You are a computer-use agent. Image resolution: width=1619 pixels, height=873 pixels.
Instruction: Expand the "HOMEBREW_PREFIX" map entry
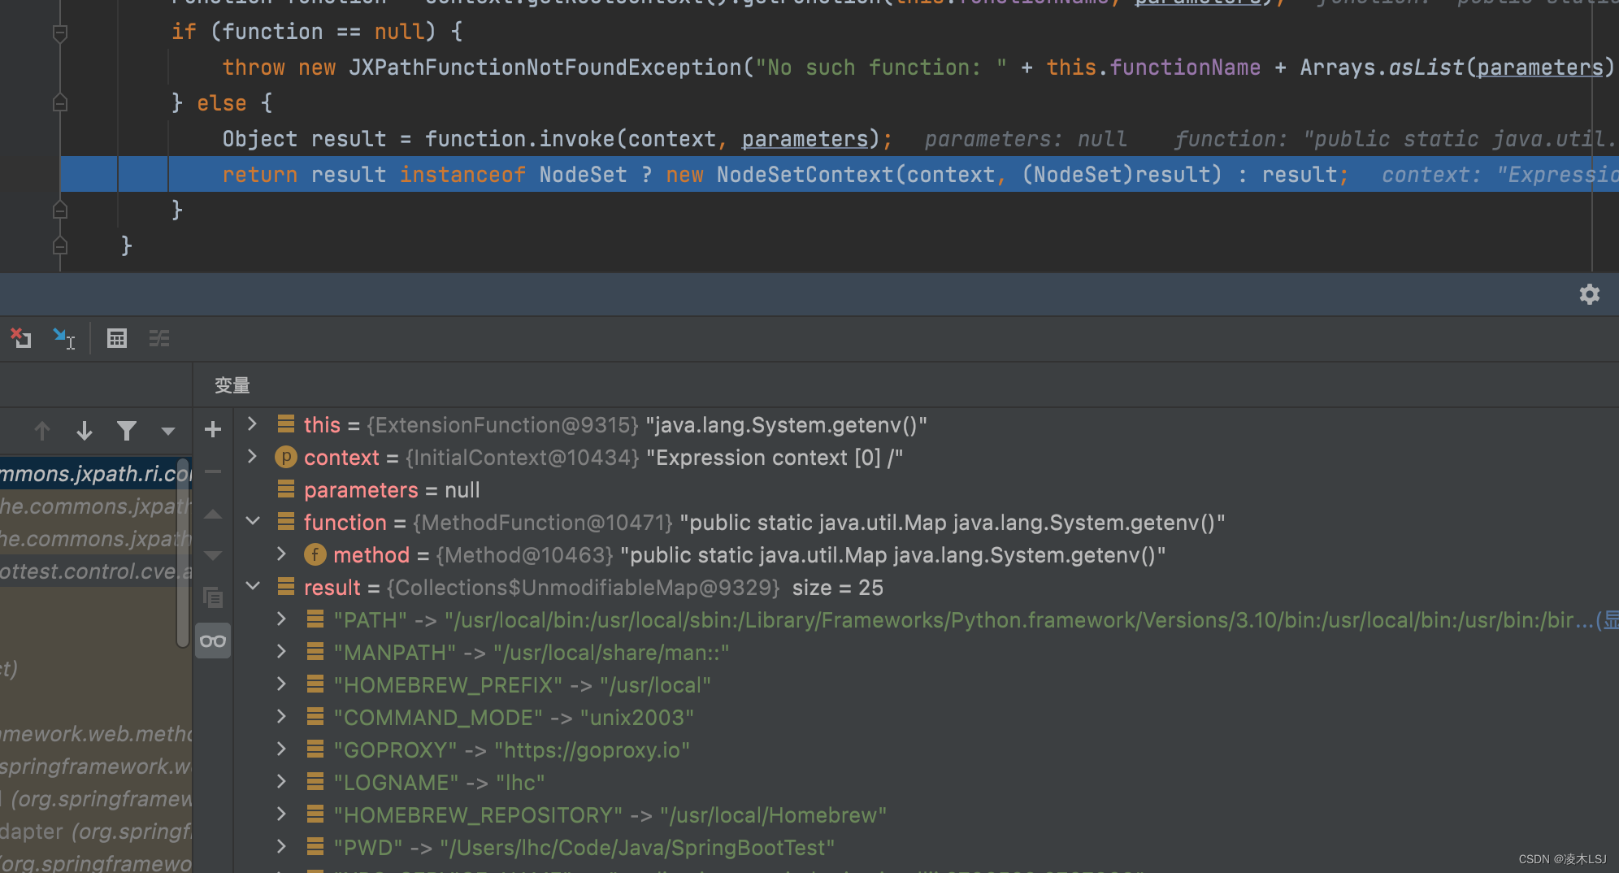click(281, 684)
